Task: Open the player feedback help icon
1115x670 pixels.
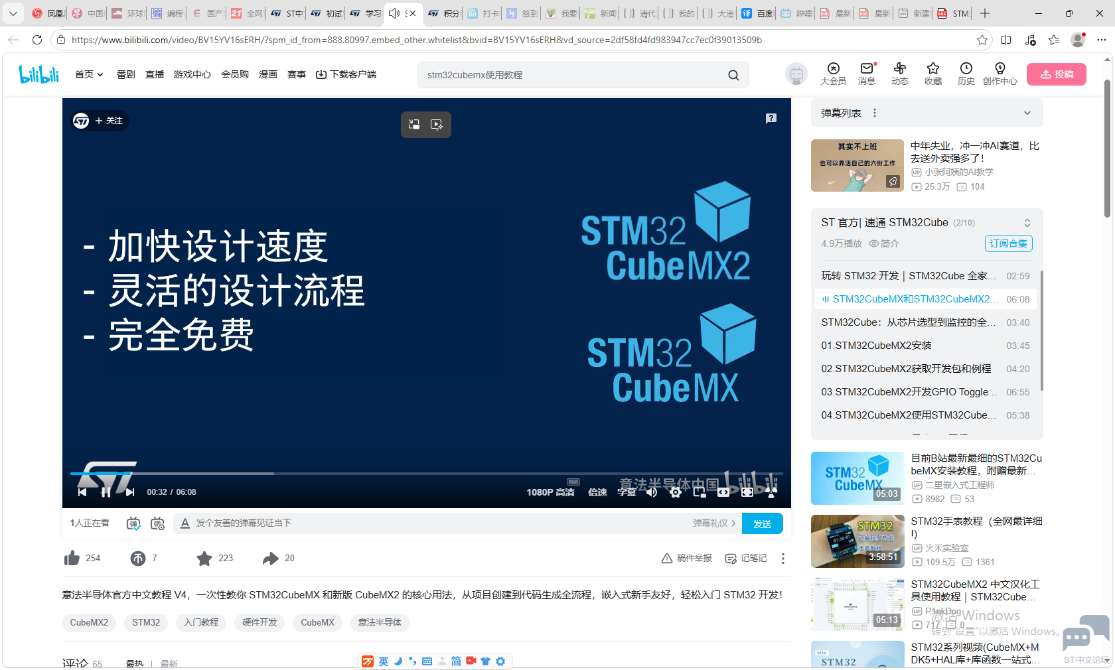Action: click(771, 118)
